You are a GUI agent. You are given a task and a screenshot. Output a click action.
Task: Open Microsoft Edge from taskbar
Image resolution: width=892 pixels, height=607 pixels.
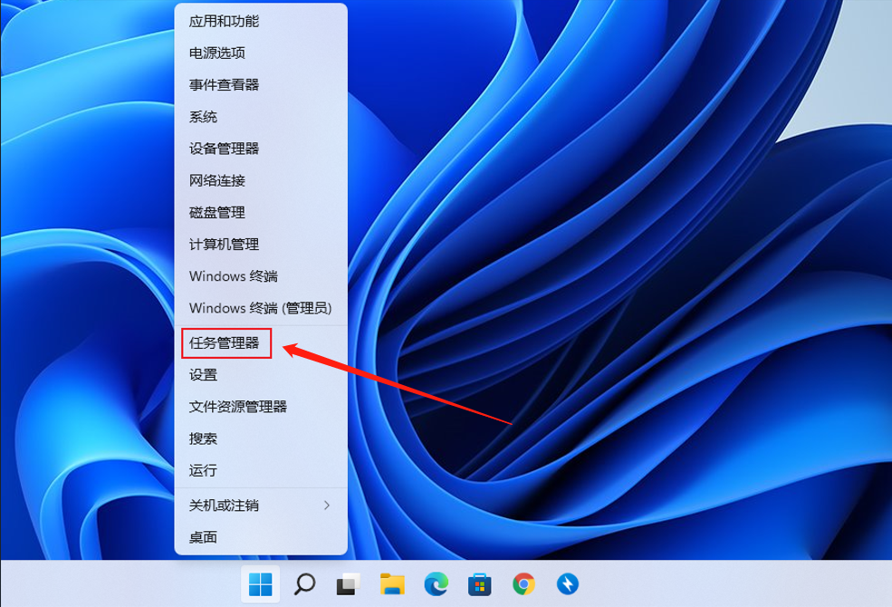click(436, 584)
